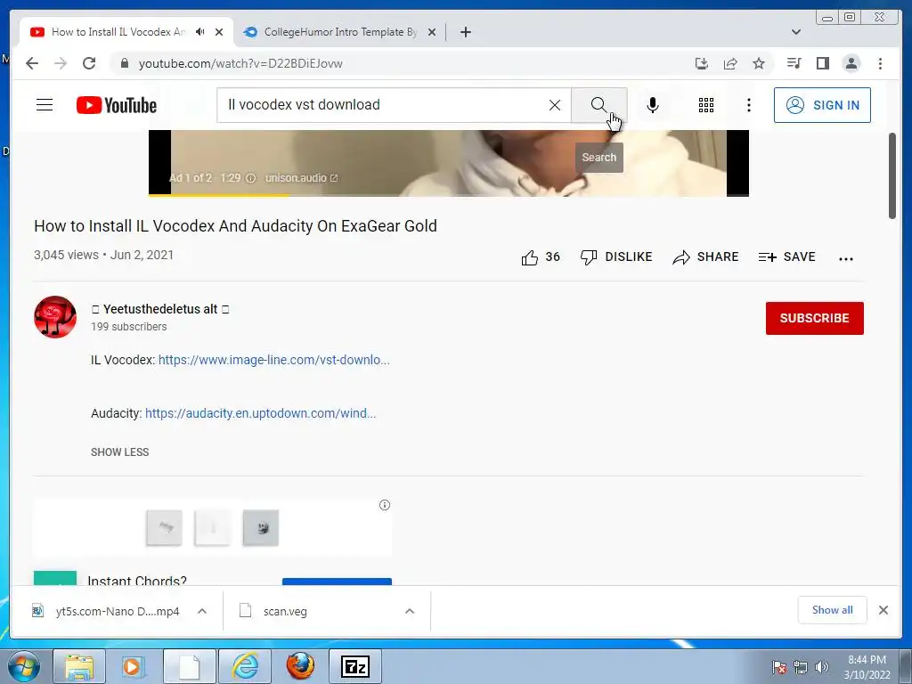The image size is (912, 684).
Task: Sign in to YouTube
Action: coord(822,105)
